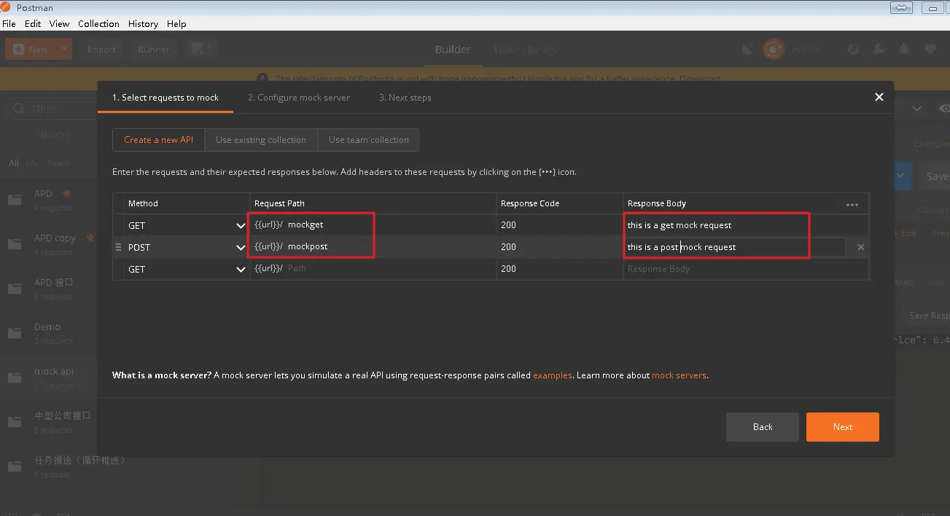The image size is (950, 516).
Task: Click the folder icon of the Demo collection
Action: tap(15, 333)
